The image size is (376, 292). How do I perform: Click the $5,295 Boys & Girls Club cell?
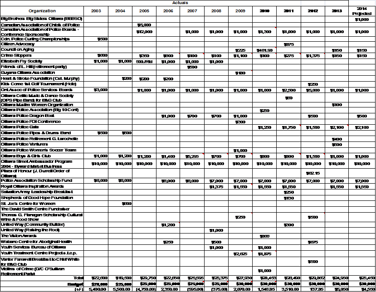(x=192, y=156)
